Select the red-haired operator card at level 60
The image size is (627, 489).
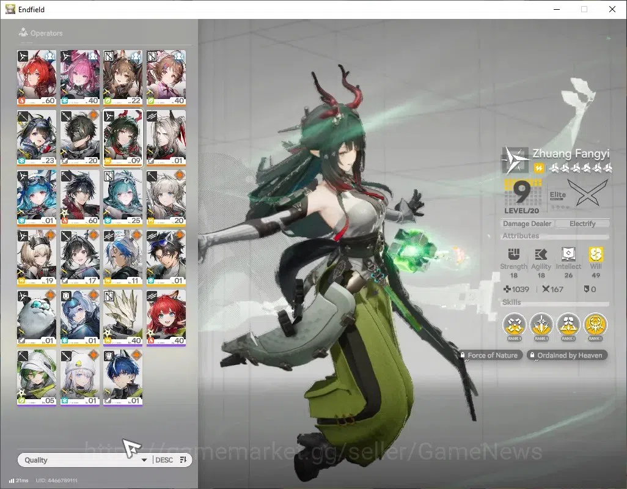[37, 78]
